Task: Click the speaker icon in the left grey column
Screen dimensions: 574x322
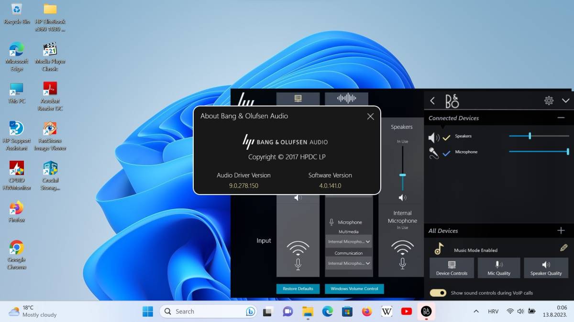Action: point(298,197)
